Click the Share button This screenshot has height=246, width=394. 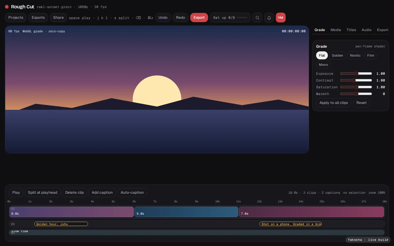point(58,18)
